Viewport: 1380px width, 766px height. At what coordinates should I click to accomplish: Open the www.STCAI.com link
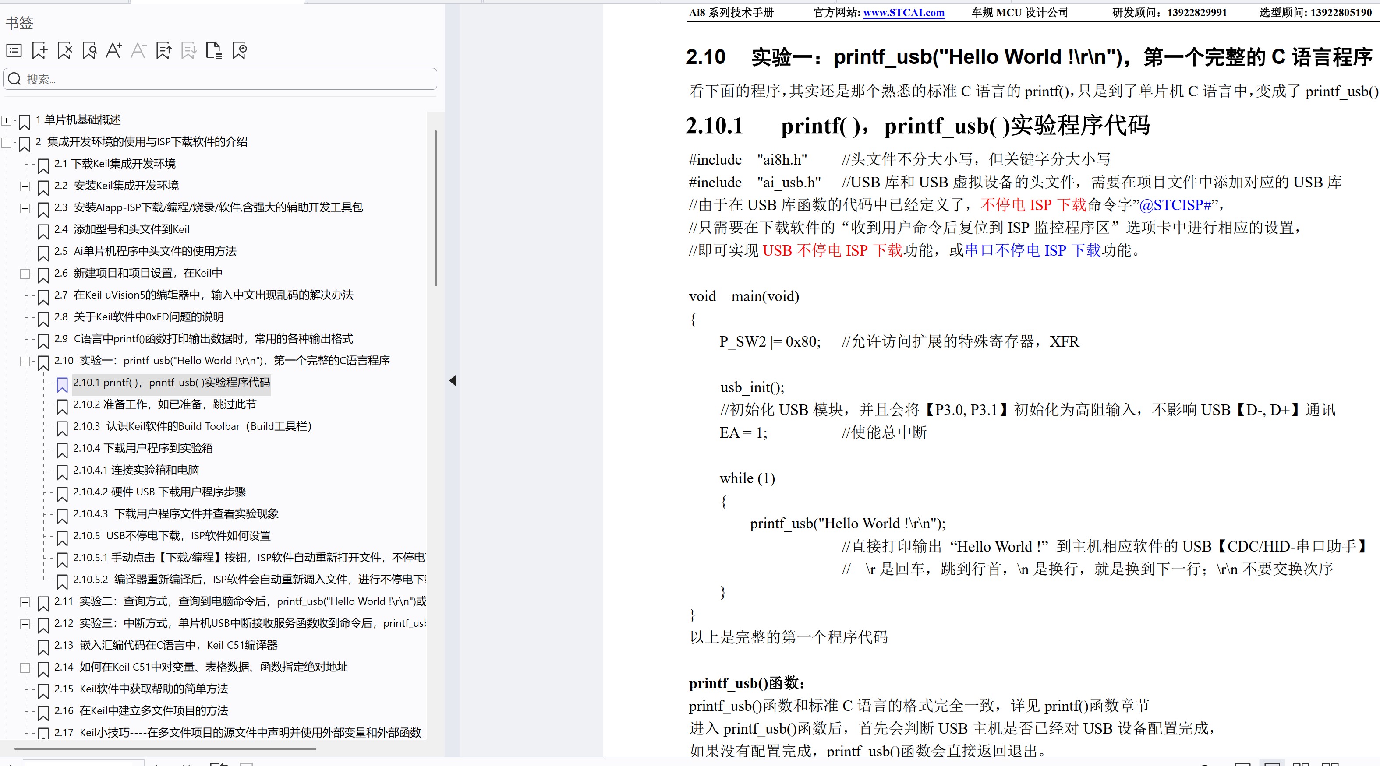[x=903, y=13]
